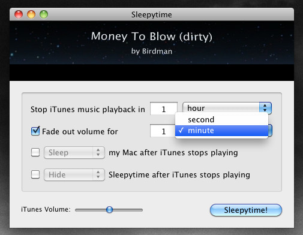Viewport: 303px width, 235px height.
Task: Choose 'second' from the popup menu
Action: pyautogui.click(x=221, y=119)
